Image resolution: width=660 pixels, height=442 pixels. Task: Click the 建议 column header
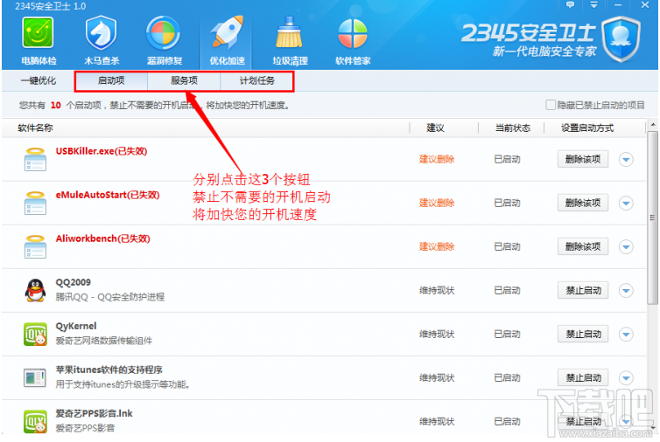tap(435, 128)
